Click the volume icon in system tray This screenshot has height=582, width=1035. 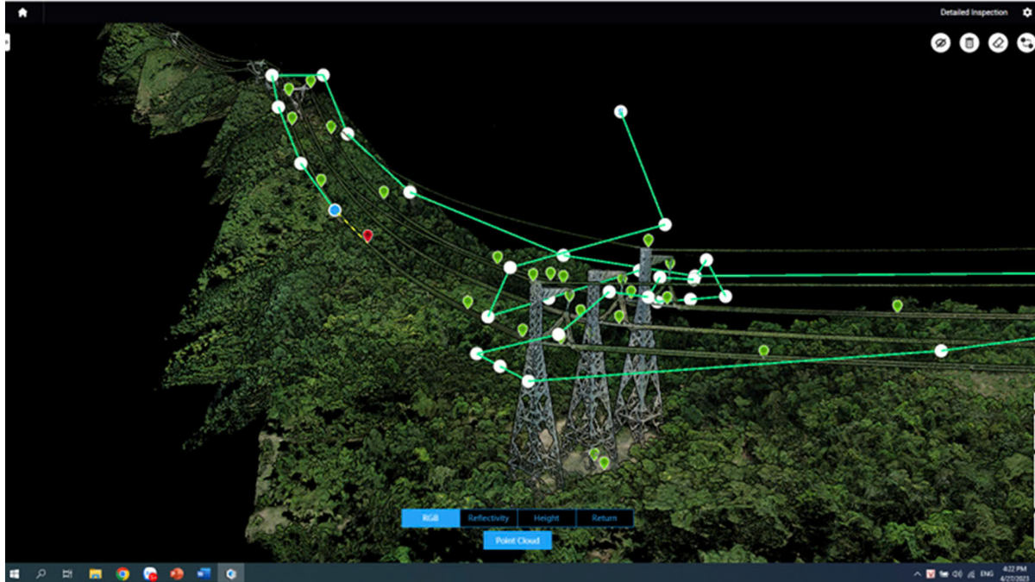point(957,573)
